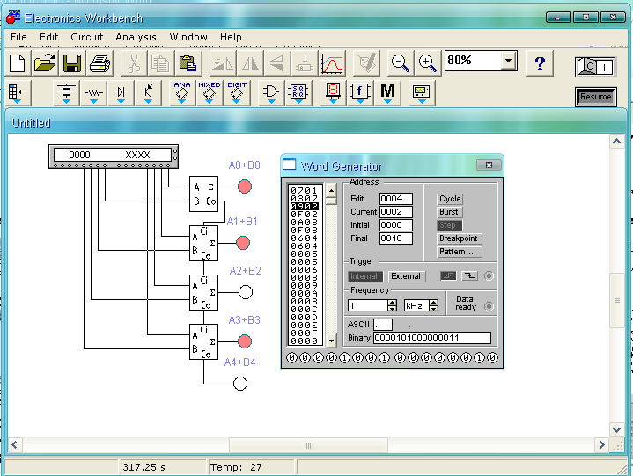Open the Digital ICs parts bin
Screen dimensions: 633x476
[x=237, y=93]
